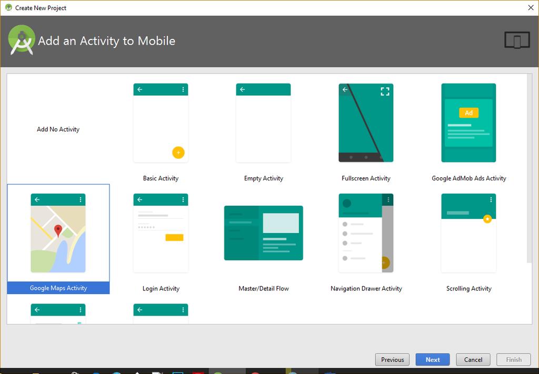Screen dimensions: 539x374
Task: Proceed with the Next button
Action: (433, 360)
